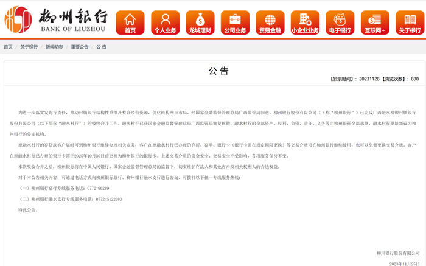Click the paragraph starting 对于本公告相关内容

click(130, 177)
